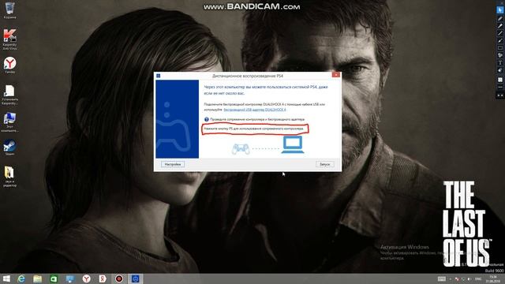Click the laptop illustration in dialog

(x=293, y=144)
